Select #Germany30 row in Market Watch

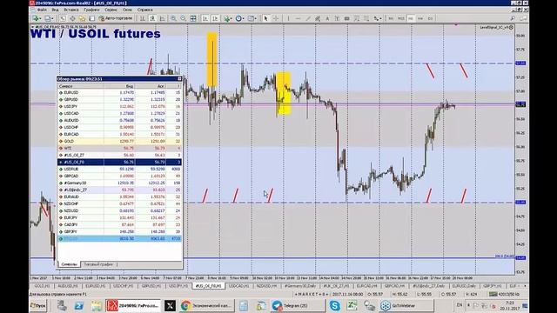point(119,183)
